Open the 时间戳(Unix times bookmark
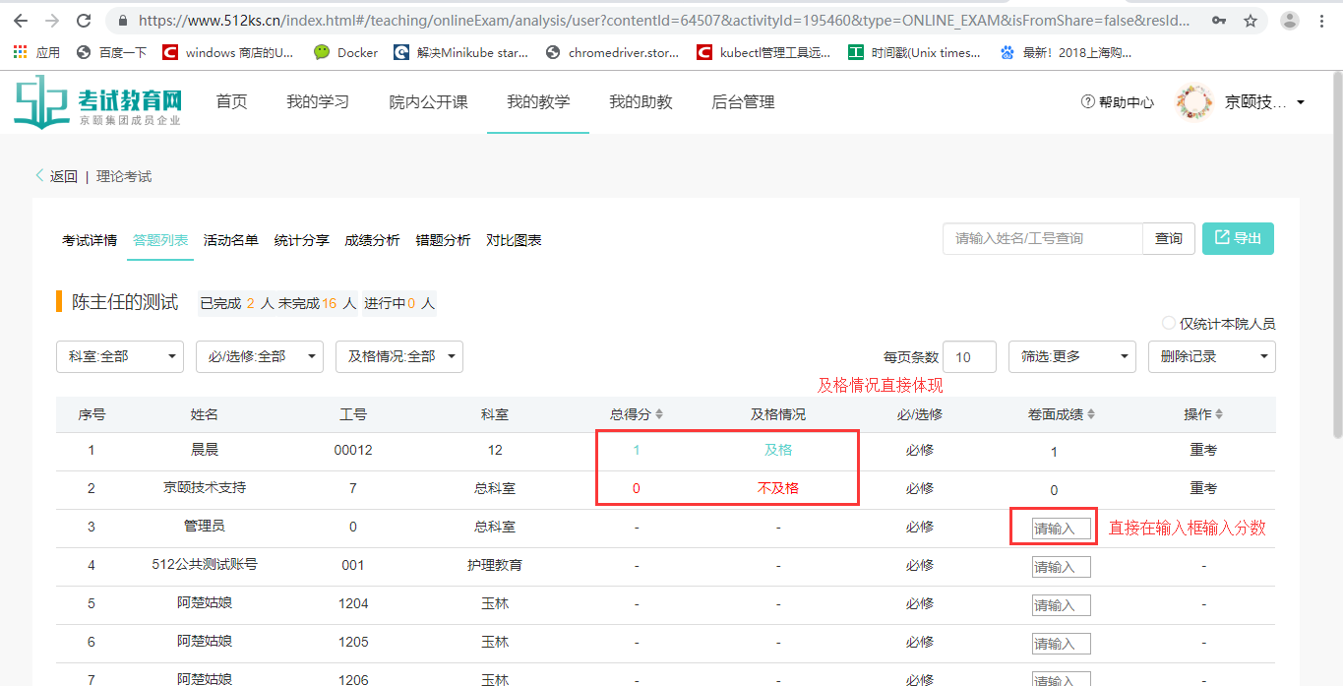Viewport: 1343px width, 686px height. 915,52
